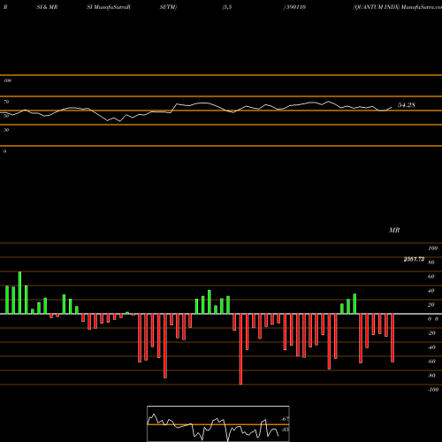Click the RSI axis label 70
Viewport: 442px width, 442px height.
[6, 102]
